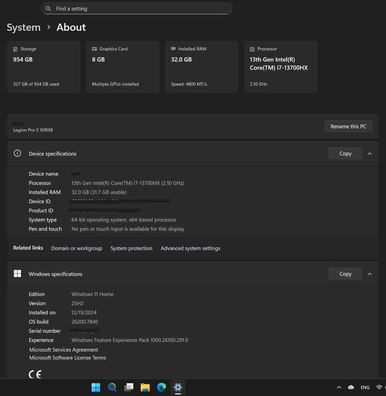
Task: Click the Settings gear in taskbar
Action: [178, 387]
